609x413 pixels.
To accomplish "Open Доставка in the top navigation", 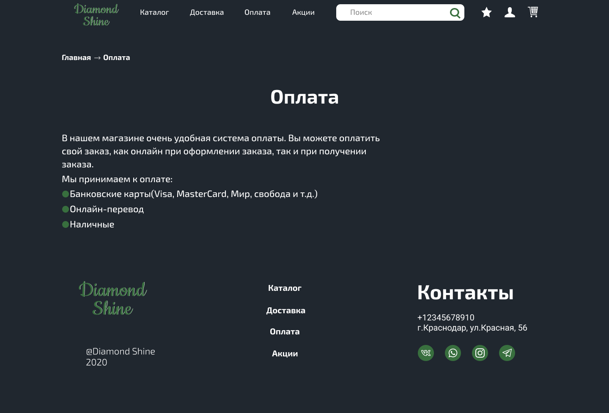I will click(x=207, y=12).
